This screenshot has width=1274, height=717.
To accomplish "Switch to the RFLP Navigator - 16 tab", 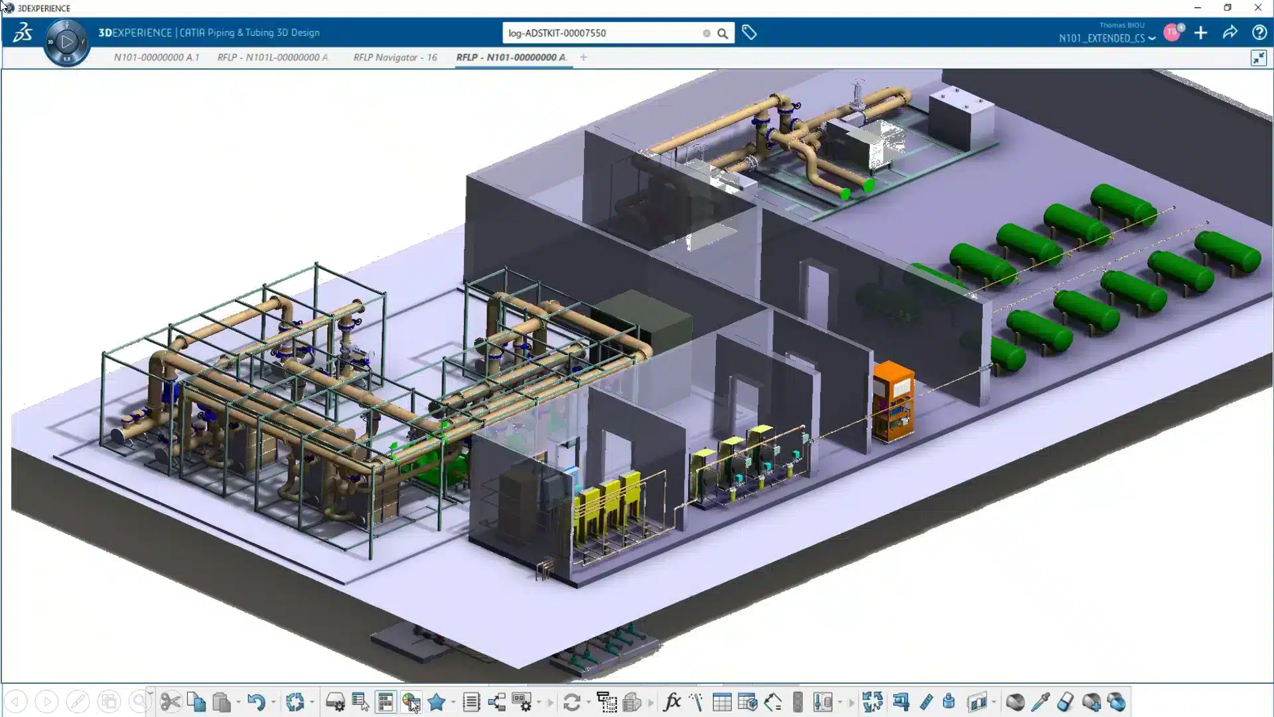I will [395, 58].
